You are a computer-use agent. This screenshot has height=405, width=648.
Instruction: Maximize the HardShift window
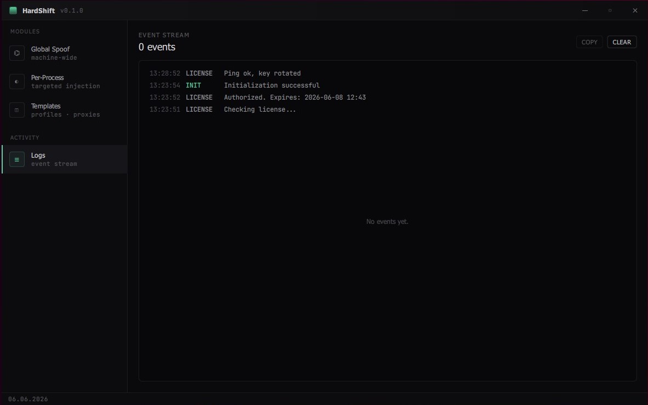point(610,11)
